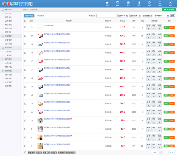Click the 流量 traffic chart icon
Image resolution: width=177 pixels, height=156 pixels.
[139, 3]
